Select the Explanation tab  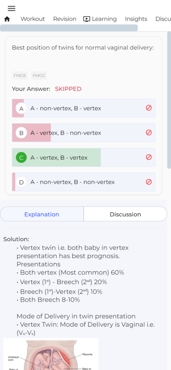42,214
